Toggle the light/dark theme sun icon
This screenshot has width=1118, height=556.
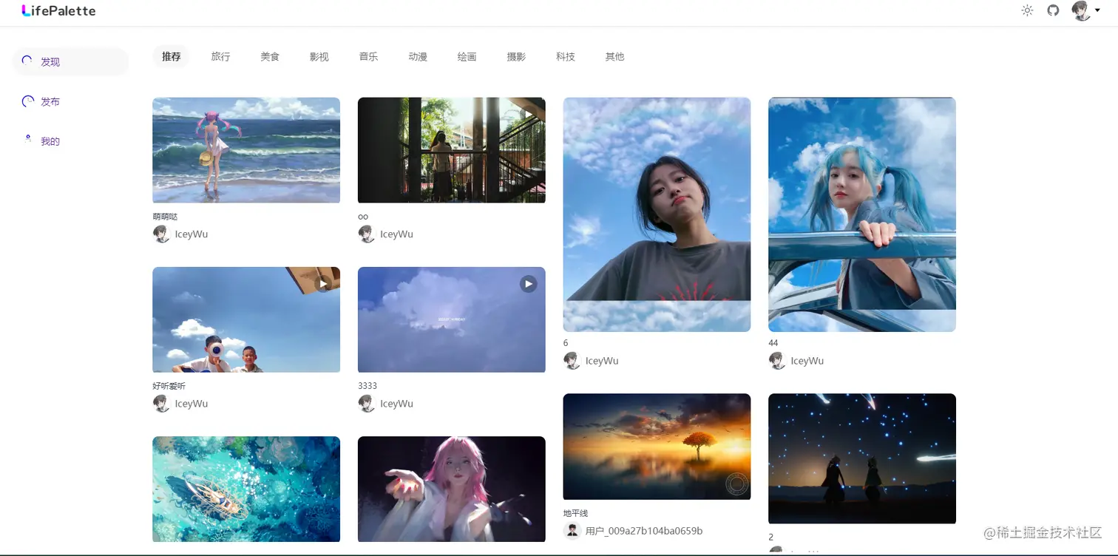(x=1027, y=10)
